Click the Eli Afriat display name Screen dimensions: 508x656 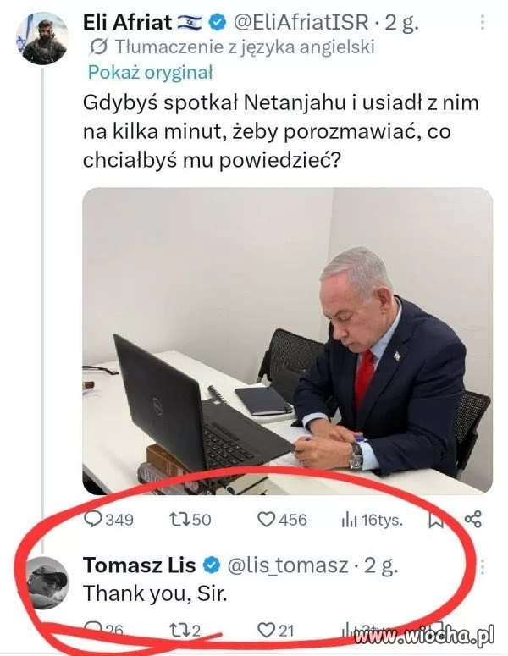point(127,22)
